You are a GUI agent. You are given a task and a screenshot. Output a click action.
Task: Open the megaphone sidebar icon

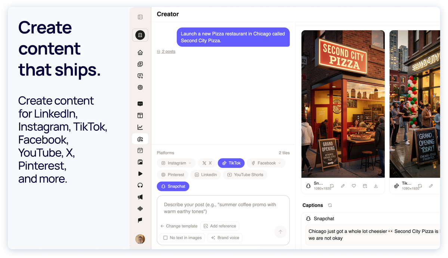[140, 197]
